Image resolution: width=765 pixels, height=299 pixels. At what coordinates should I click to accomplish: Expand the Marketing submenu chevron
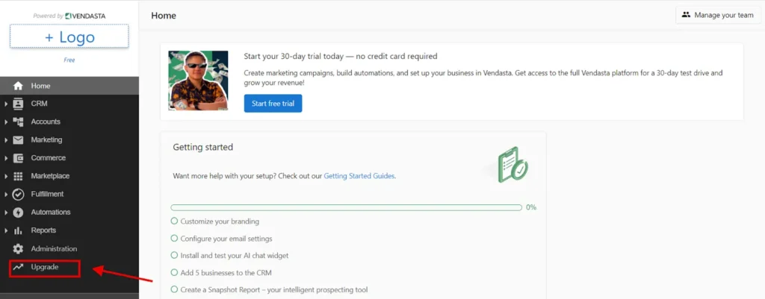tap(6, 139)
